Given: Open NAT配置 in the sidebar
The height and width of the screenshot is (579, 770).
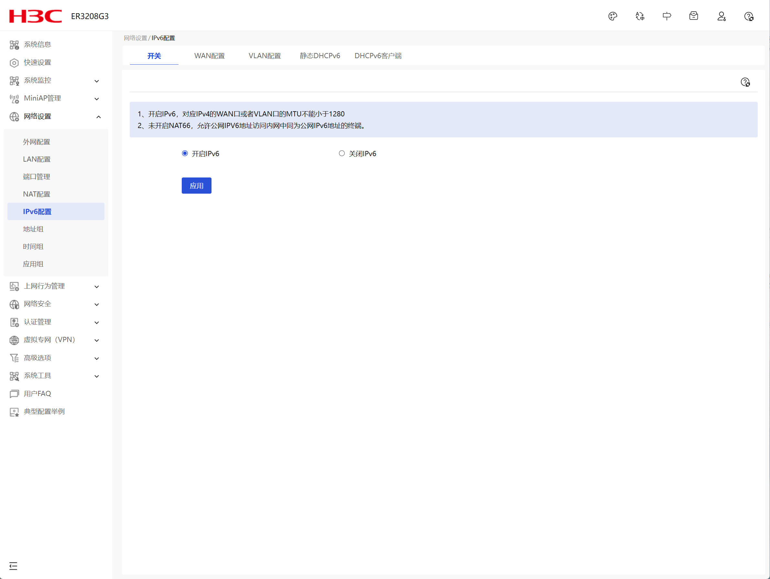Looking at the screenshot, I should click(37, 194).
